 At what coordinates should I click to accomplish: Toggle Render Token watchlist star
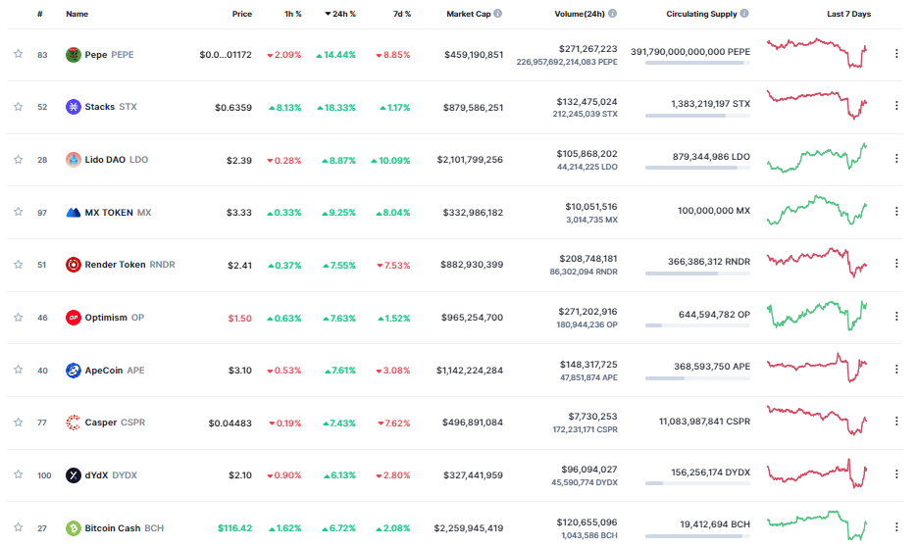19,264
